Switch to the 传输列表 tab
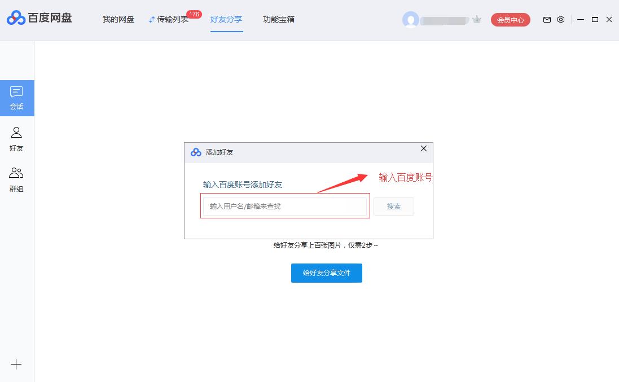The image size is (619, 382). [x=173, y=19]
